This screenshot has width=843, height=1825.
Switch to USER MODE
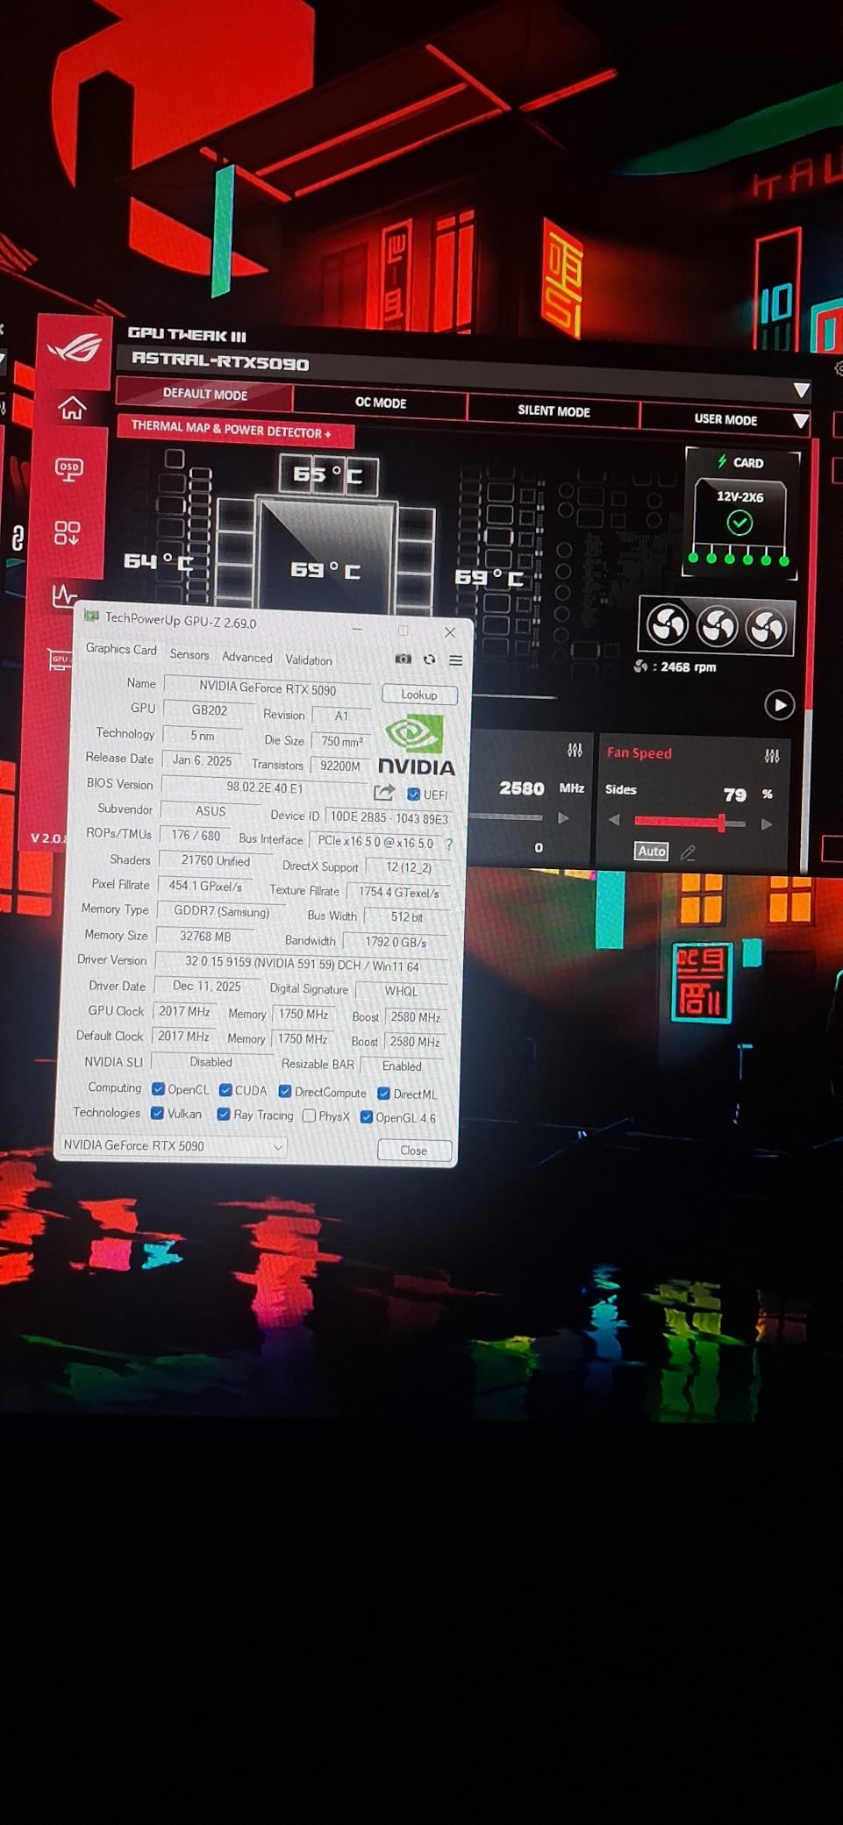coord(725,419)
